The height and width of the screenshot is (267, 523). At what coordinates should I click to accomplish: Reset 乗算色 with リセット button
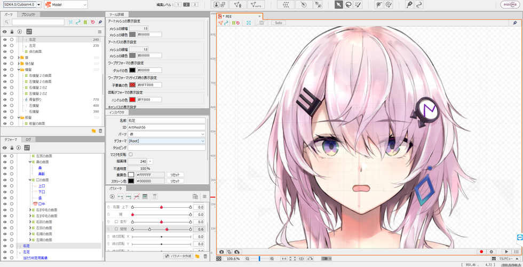(x=175, y=175)
